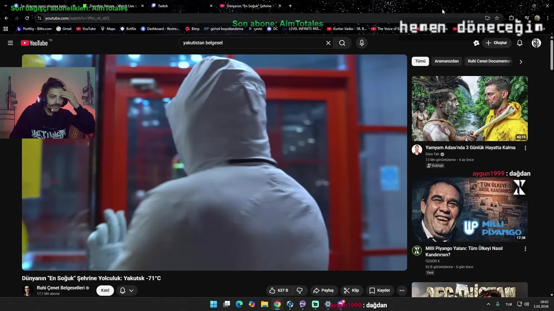Image resolution: width=554 pixels, height=311 pixels.
Task: Select the Tümü filter chip
Action: pyautogui.click(x=420, y=61)
